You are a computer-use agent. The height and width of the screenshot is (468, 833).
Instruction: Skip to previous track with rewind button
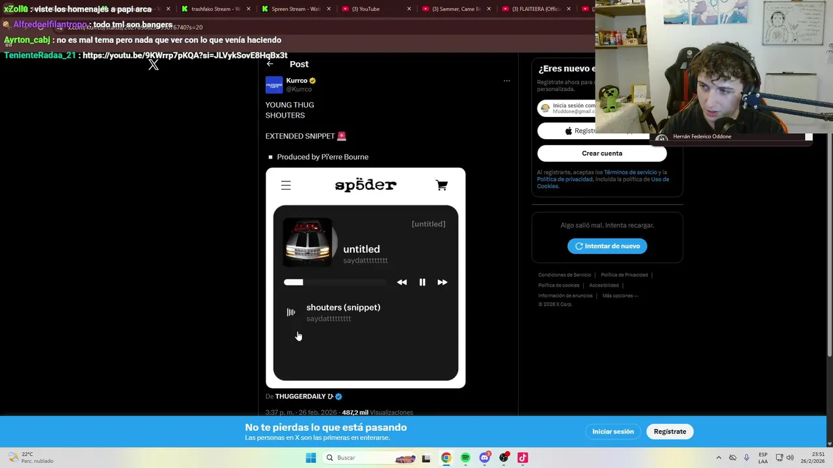[402, 282]
